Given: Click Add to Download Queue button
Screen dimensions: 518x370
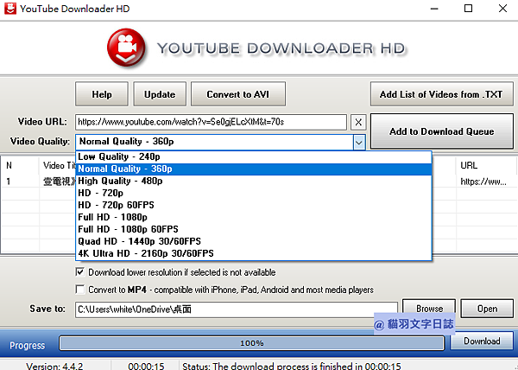Looking at the screenshot, I should click(x=442, y=131).
